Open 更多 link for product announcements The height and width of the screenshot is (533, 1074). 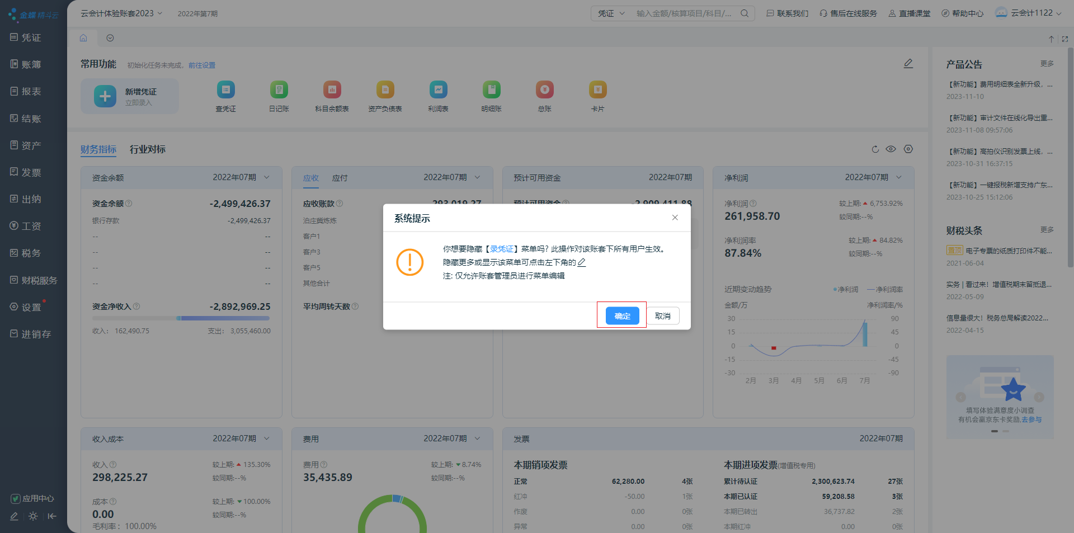click(x=1047, y=63)
